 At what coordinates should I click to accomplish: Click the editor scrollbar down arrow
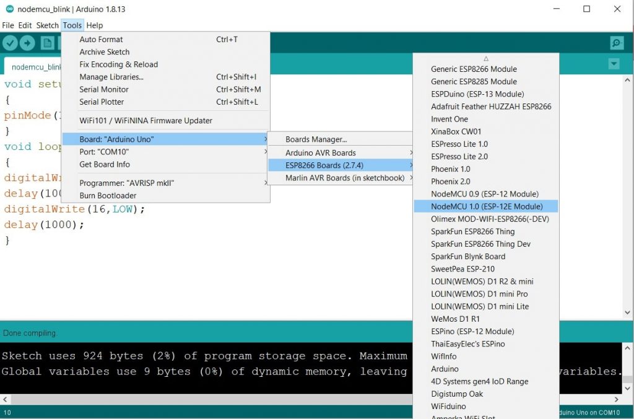tap(627, 312)
